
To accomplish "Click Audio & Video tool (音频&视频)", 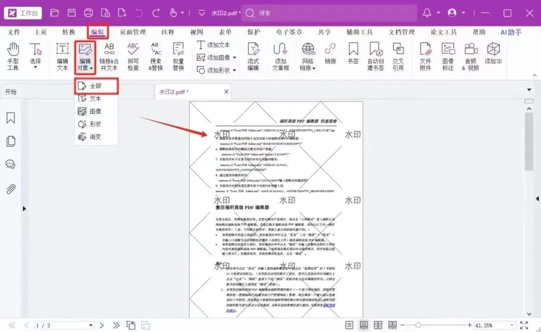I will [470, 57].
